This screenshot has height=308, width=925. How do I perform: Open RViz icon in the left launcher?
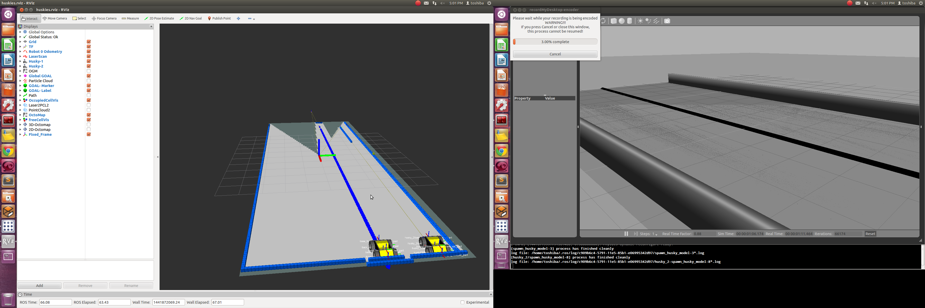coord(8,241)
